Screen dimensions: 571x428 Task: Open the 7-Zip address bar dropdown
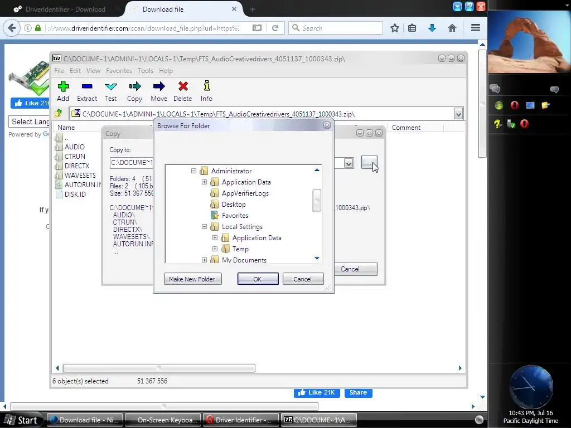click(x=458, y=114)
